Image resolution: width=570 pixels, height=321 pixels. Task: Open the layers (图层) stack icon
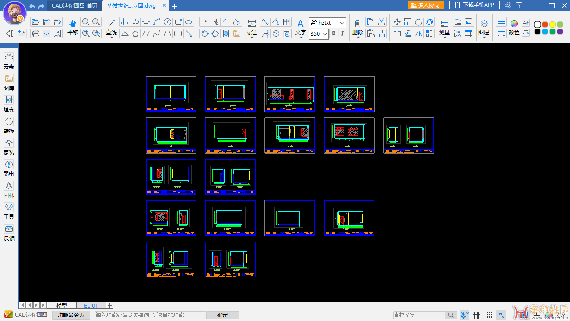484,23
